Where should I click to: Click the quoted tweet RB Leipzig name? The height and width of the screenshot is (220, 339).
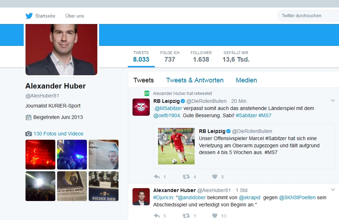pos(212,131)
